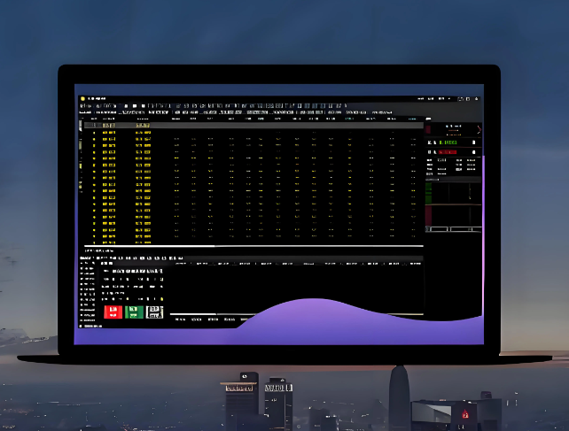The width and height of the screenshot is (569, 431).
Task: Click the white button beside the green button
Action: (155, 311)
